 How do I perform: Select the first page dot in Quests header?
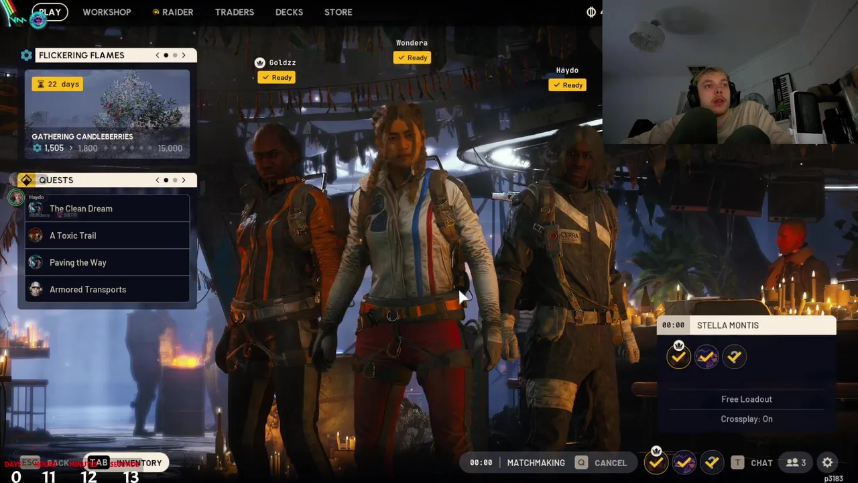pos(166,180)
